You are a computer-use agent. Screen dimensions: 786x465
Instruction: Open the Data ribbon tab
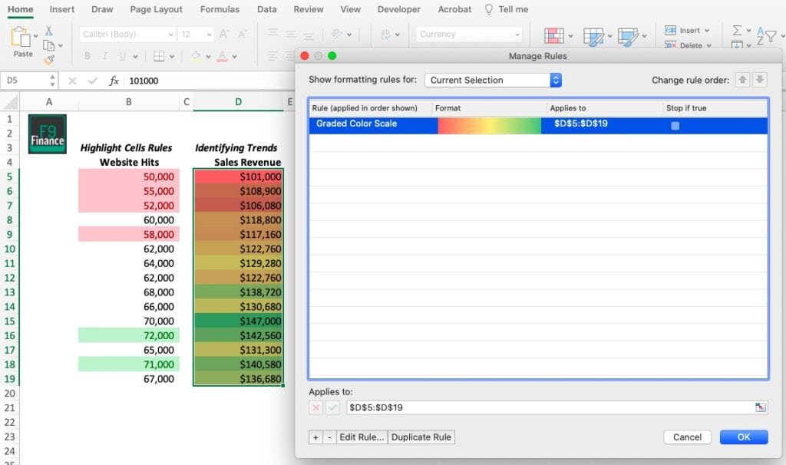pyautogui.click(x=266, y=9)
